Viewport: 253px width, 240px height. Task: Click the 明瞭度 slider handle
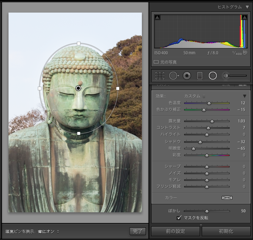193,149
